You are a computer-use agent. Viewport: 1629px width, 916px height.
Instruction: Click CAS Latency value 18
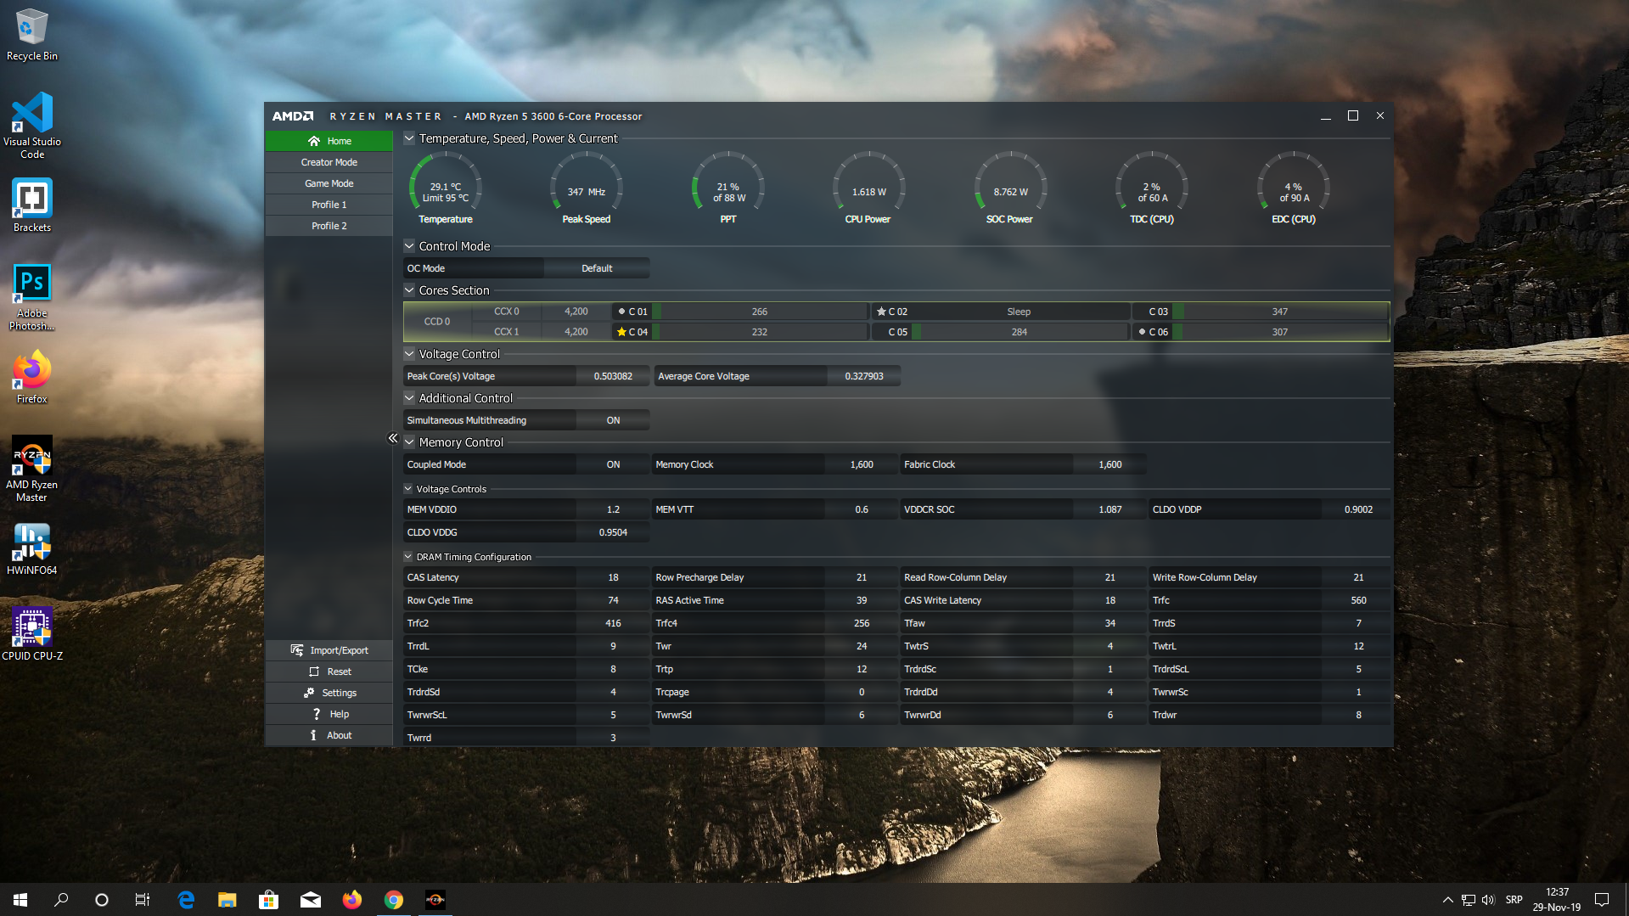coord(613,577)
